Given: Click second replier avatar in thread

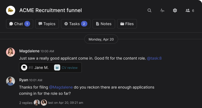Looking at the screenshot, I should point(44,103).
